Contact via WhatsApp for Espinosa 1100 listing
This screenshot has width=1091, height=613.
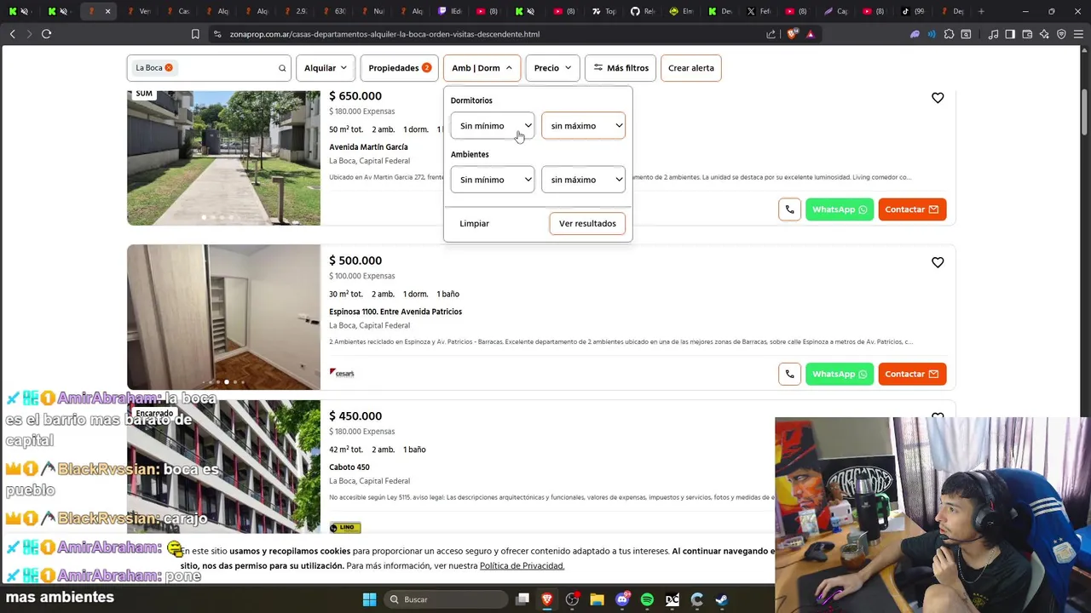840,374
